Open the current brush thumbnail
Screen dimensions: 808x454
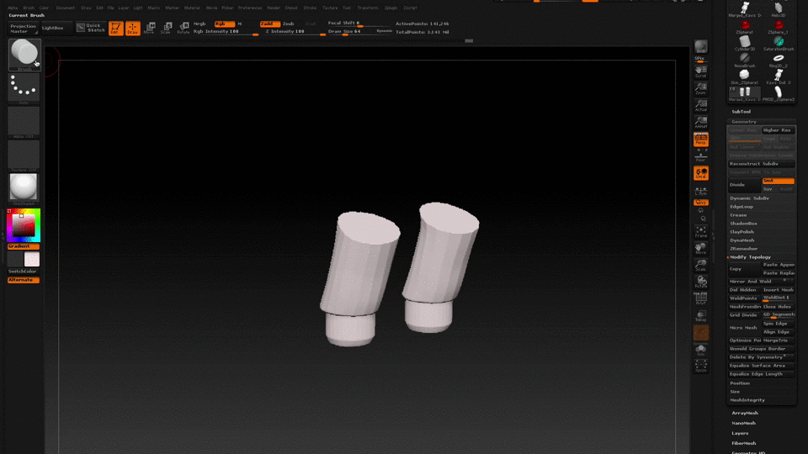pos(24,54)
